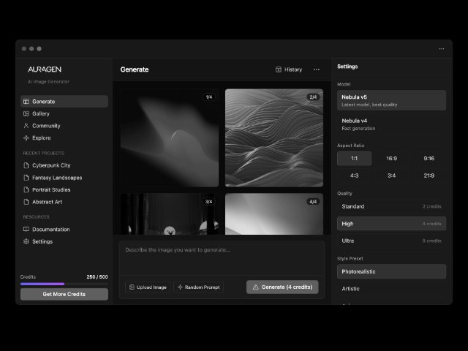
Task: Open the Fantasy Landscapes project
Action: coord(57,178)
